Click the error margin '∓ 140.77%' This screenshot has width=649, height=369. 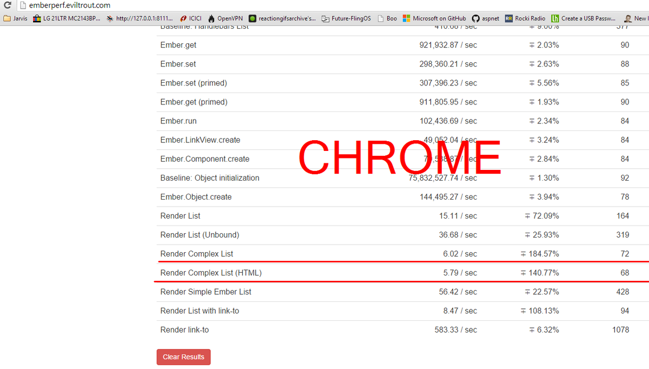tap(540, 273)
